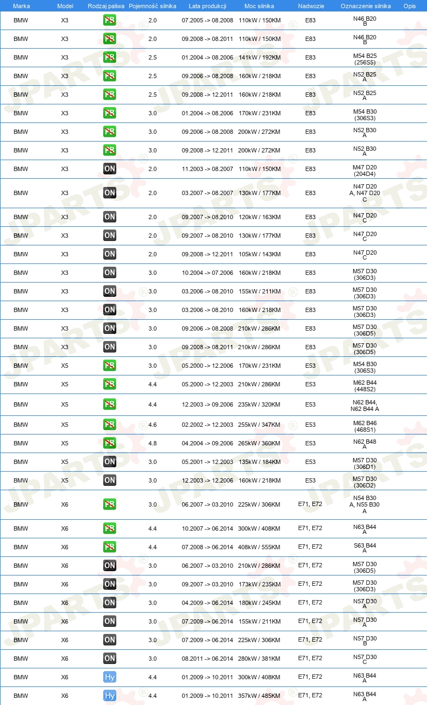Select engine code S63 B44 A
Image resolution: width=427 pixels, height=705 pixels.
pyautogui.click(x=365, y=547)
